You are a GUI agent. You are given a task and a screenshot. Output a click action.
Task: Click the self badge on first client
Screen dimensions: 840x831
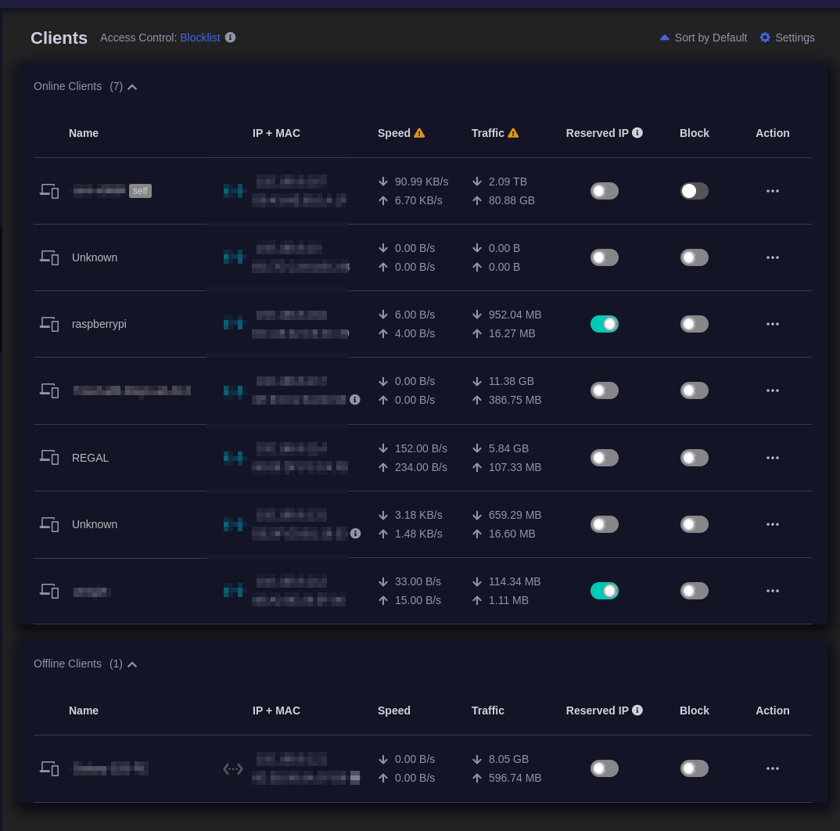point(140,191)
